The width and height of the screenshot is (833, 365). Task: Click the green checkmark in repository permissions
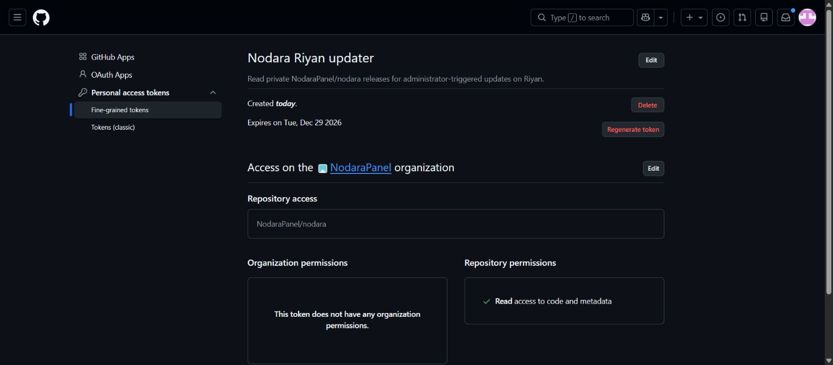486,302
